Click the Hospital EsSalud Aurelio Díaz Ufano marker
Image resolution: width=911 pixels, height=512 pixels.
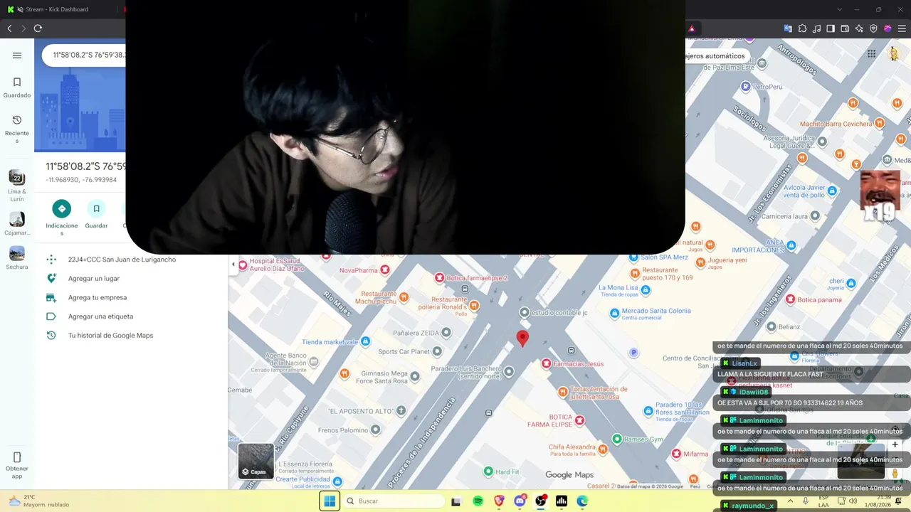tap(243, 265)
